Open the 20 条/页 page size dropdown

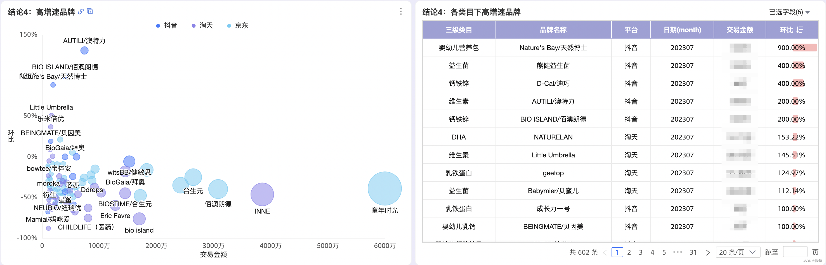click(x=738, y=252)
